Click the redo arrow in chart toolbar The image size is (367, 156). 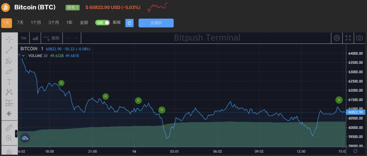[75, 38]
